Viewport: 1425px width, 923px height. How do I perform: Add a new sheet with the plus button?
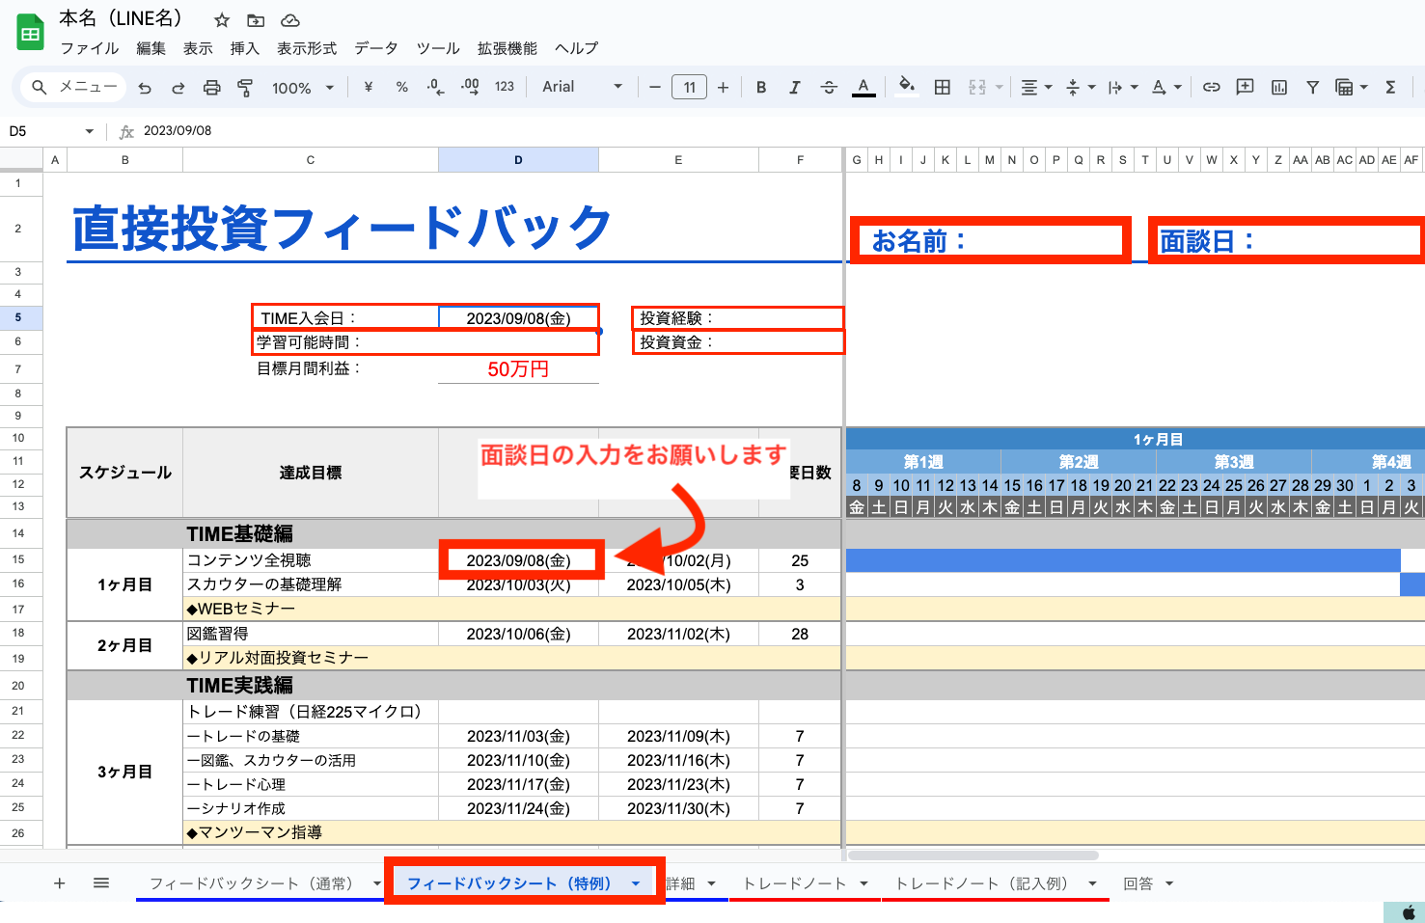click(x=59, y=882)
